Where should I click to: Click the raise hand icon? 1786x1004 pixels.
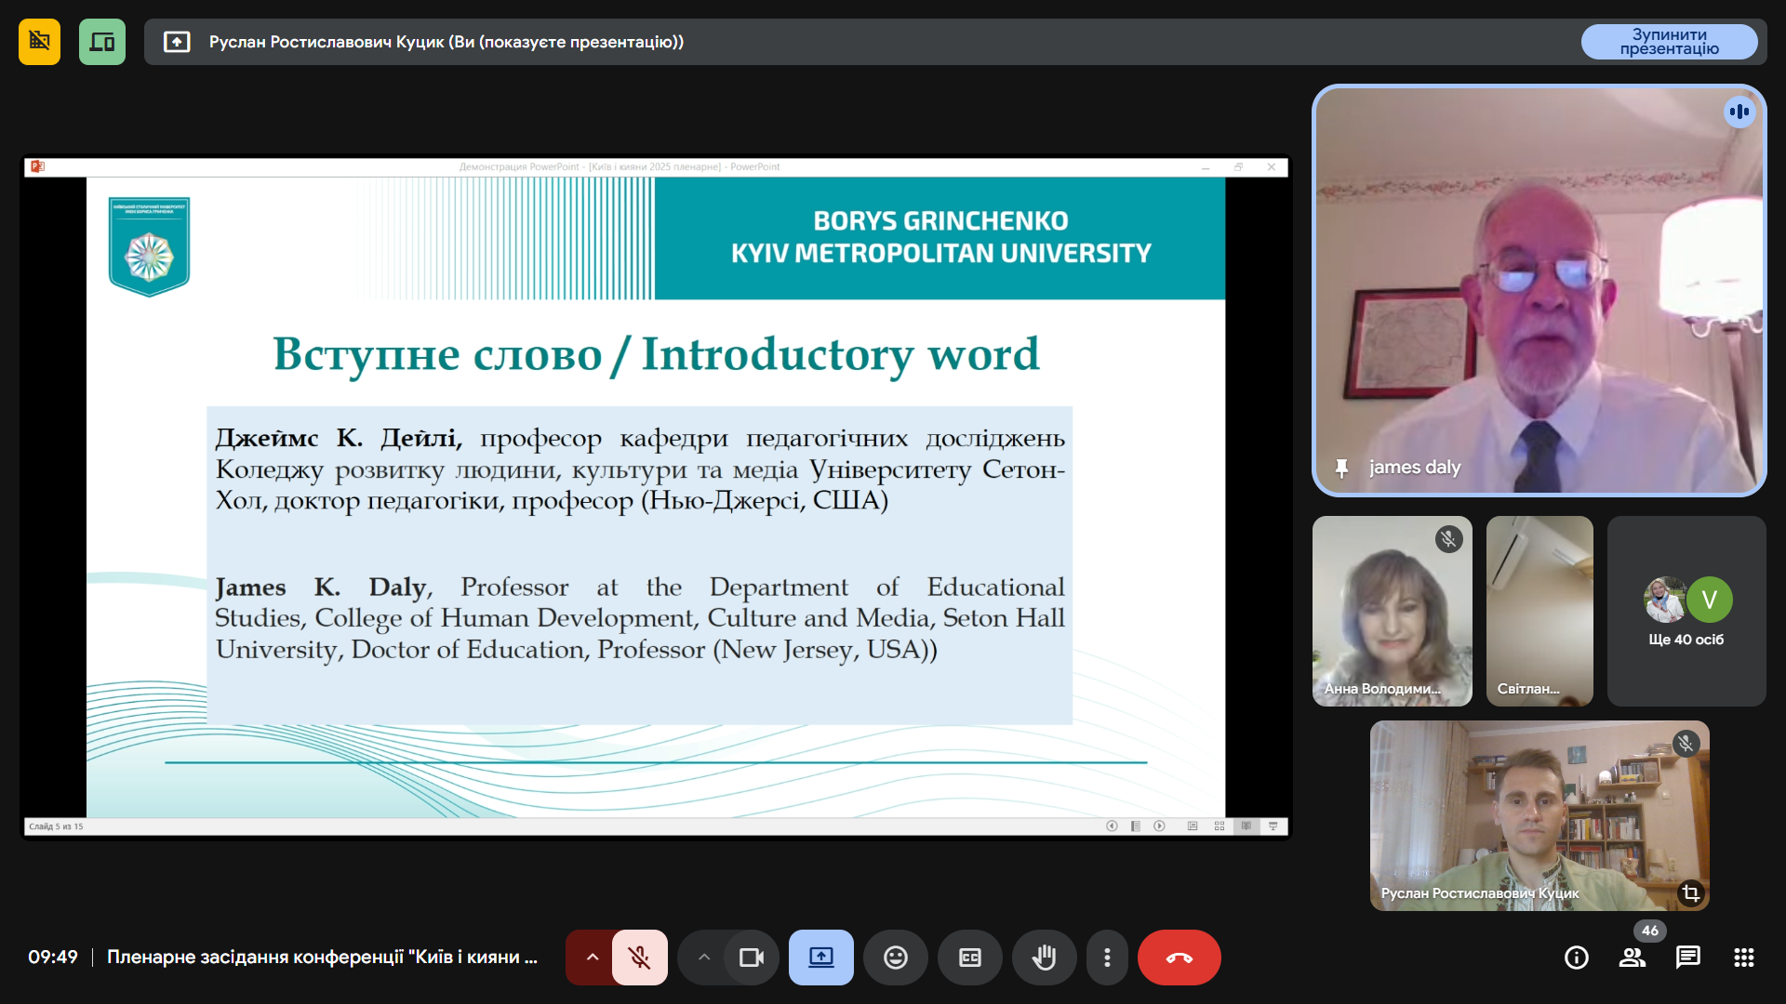click(x=1044, y=958)
